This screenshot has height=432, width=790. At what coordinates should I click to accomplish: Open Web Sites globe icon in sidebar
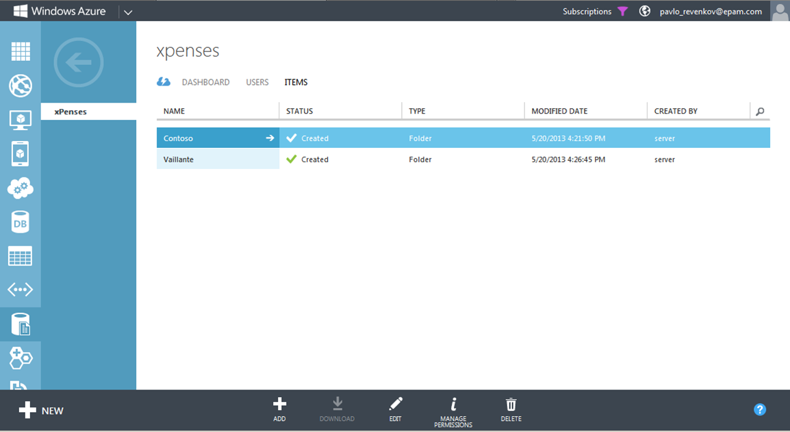(21, 86)
